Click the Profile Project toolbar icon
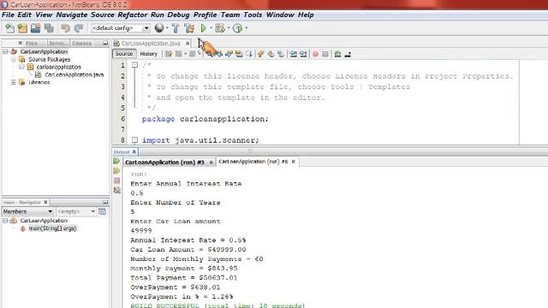Image resolution: width=548 pixels, height=308 pixels. point(238,28)
